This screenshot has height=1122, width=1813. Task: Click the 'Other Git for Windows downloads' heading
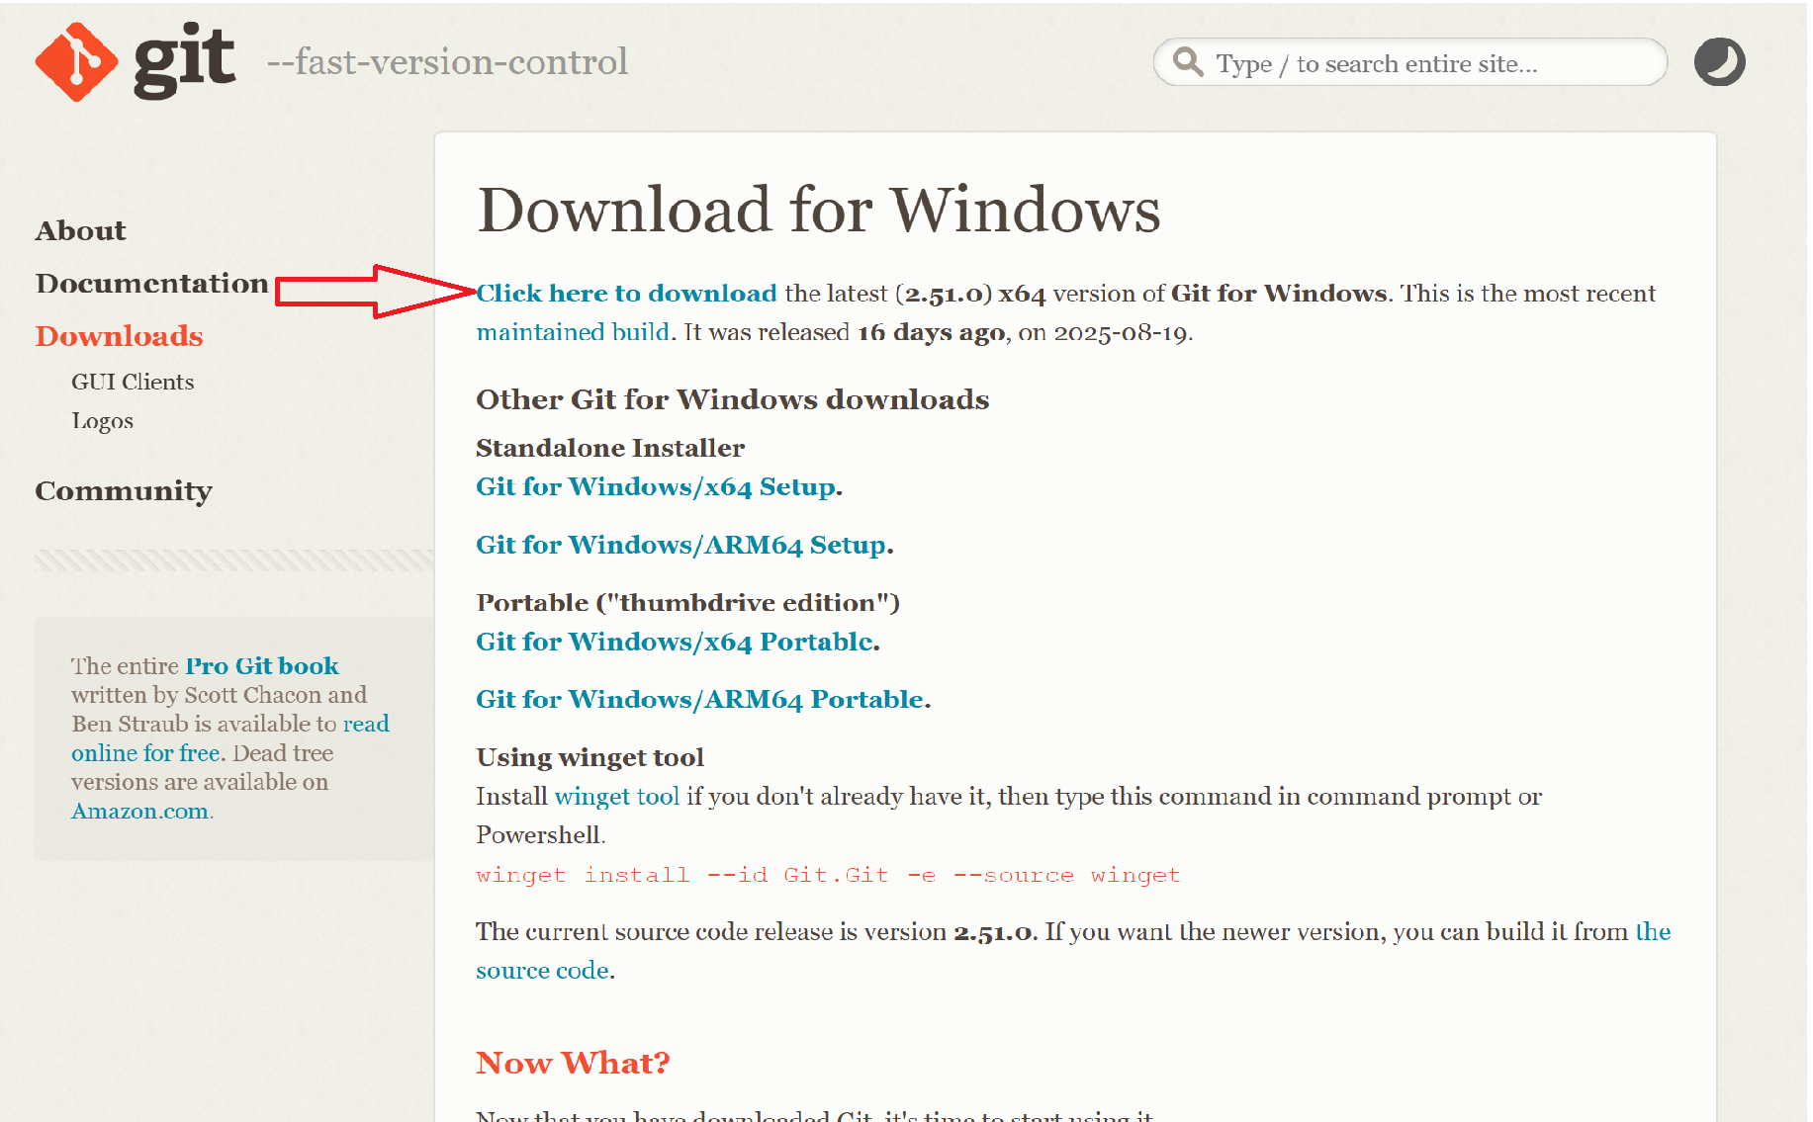click(x=733, y=399)
